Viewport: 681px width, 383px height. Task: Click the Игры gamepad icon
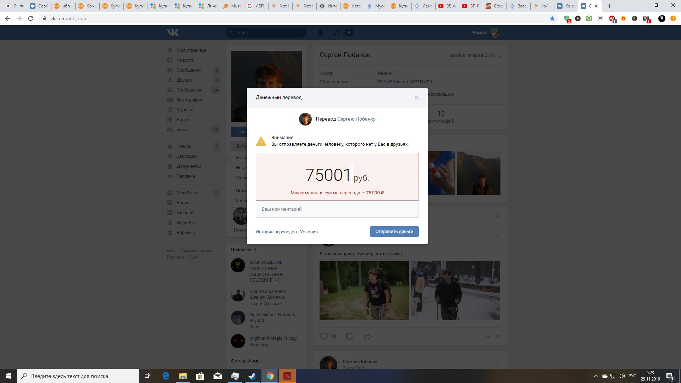tap(170, 130)
